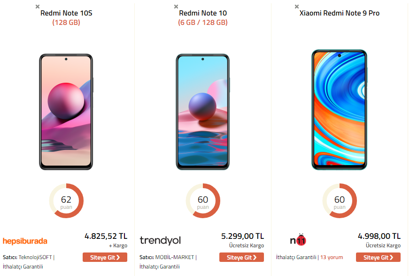Remove Redmi Note 10 from comparison

point(176,7)
